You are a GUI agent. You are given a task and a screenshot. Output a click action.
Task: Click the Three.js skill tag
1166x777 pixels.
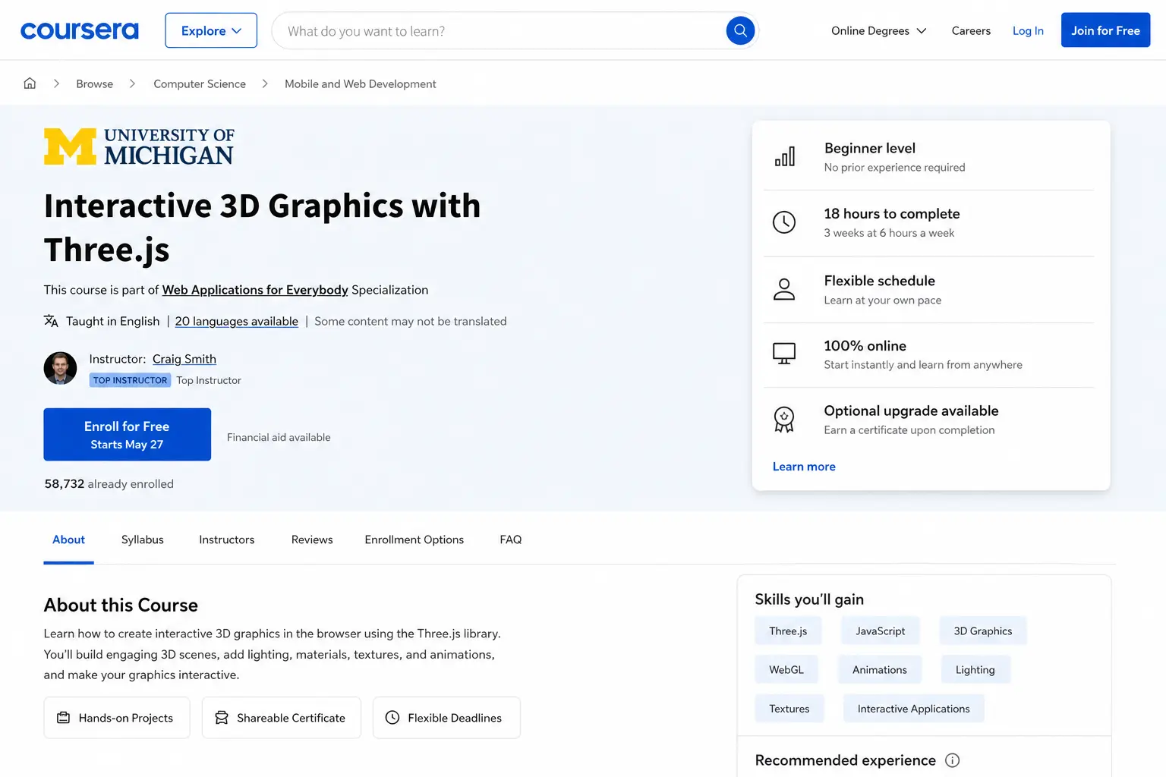click(788, 631)
